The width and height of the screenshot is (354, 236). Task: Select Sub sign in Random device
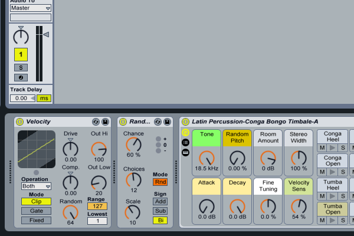pyautogui.click(x=160, y=211)
